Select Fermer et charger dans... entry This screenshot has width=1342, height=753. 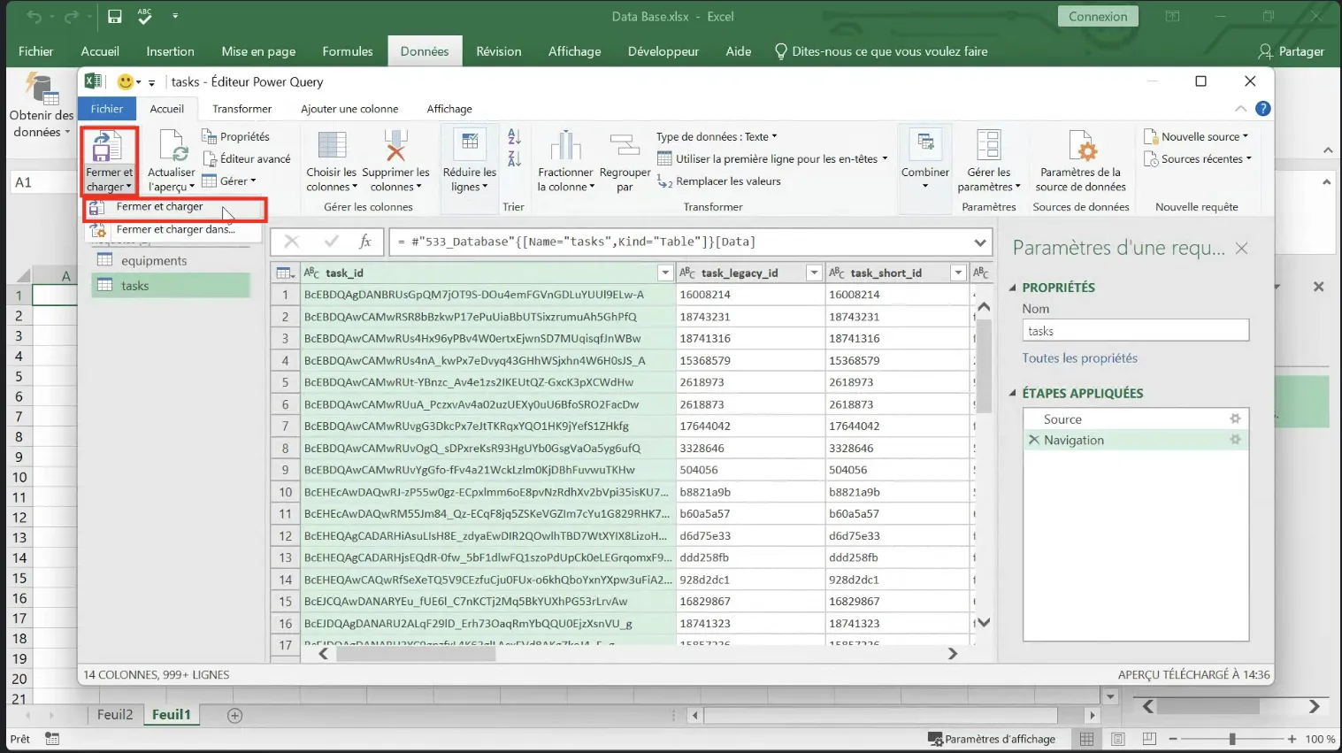pyautogui.click(x=173, y=229)
